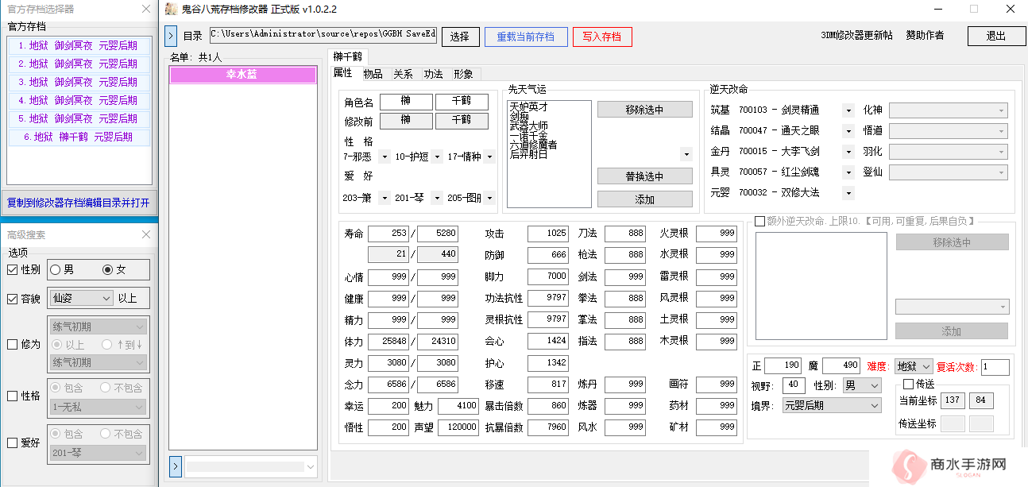Image resolution: width=1028 pixels, height=487 pixels.
Task: Click the 选择 directory button
Action: coord(460,37)
